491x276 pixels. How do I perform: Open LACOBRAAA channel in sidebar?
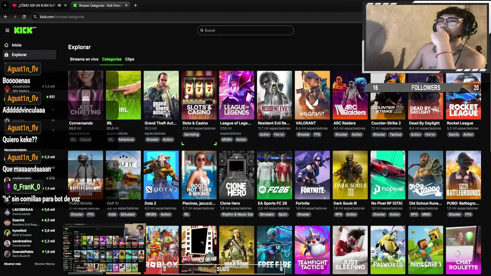(x=30, y=212)
